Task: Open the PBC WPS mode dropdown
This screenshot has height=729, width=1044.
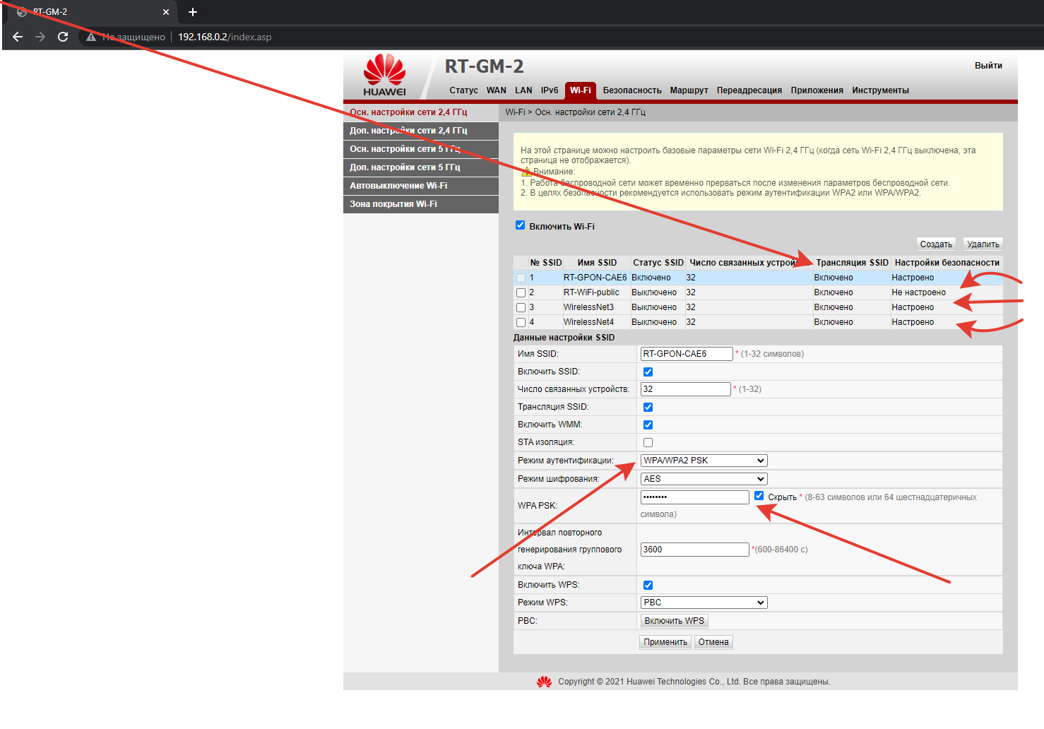Action: [704, 603]
